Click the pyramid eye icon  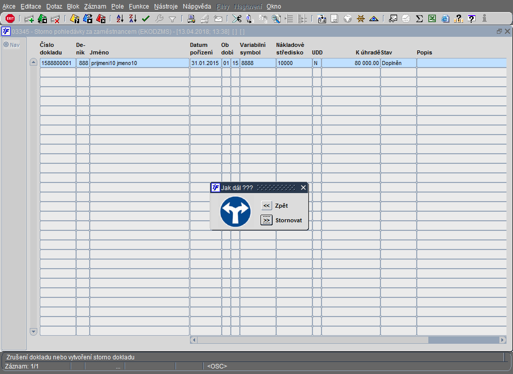point(373,19)
